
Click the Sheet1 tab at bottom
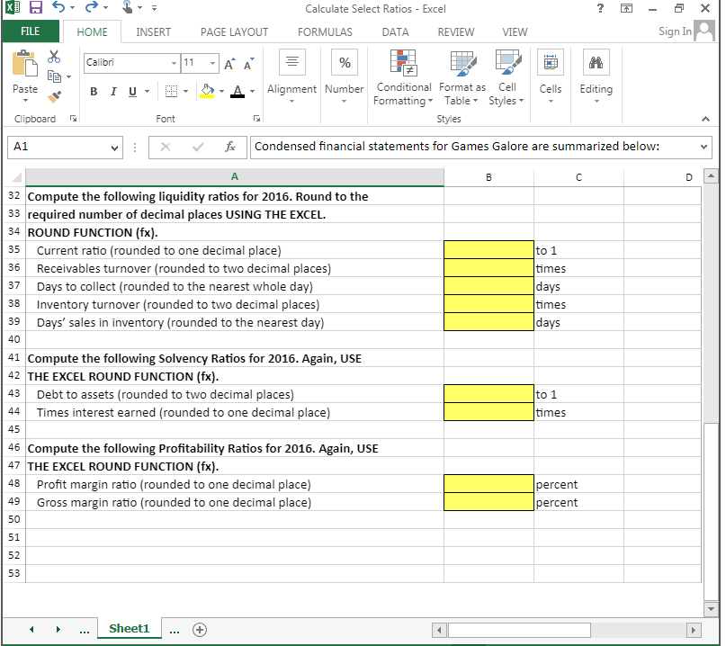(x=129, y=630)
